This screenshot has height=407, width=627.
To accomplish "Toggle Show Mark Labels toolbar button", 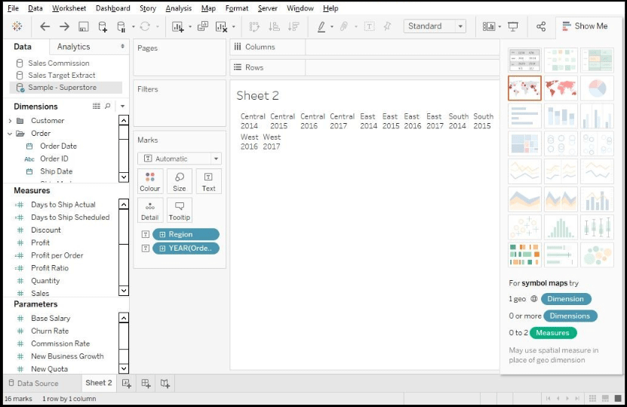I will tap(369, 26).
